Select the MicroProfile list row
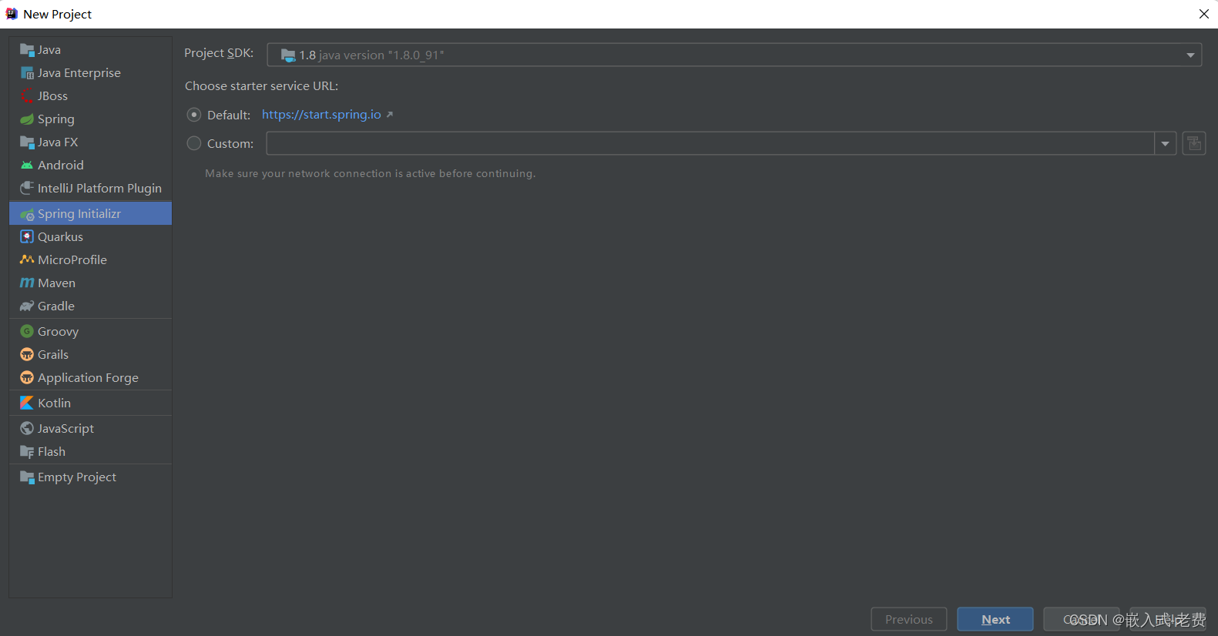The height and width of the screenshot is (636, 1218). [90, 260]
